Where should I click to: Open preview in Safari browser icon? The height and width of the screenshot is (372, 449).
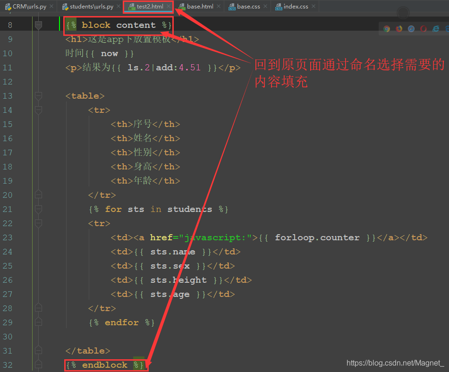tap(411, 29)
